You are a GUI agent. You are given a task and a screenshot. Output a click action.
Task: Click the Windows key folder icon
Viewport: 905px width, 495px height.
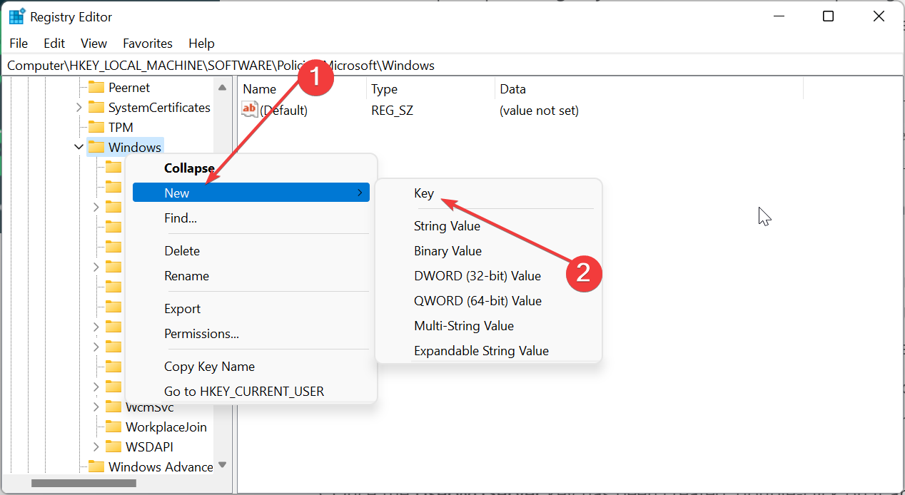click(x=96, y=148)
